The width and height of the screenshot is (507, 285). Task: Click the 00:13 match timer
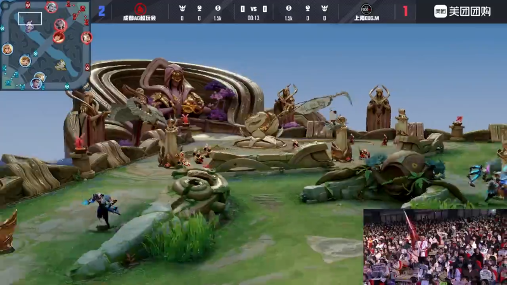pos(253,18)
